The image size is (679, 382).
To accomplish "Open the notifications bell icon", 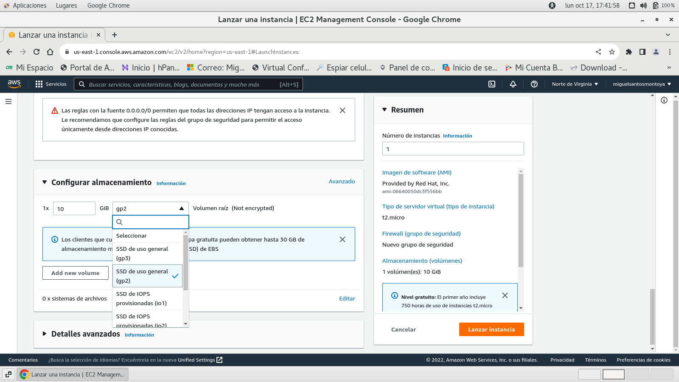I will [x=513, y=84].
